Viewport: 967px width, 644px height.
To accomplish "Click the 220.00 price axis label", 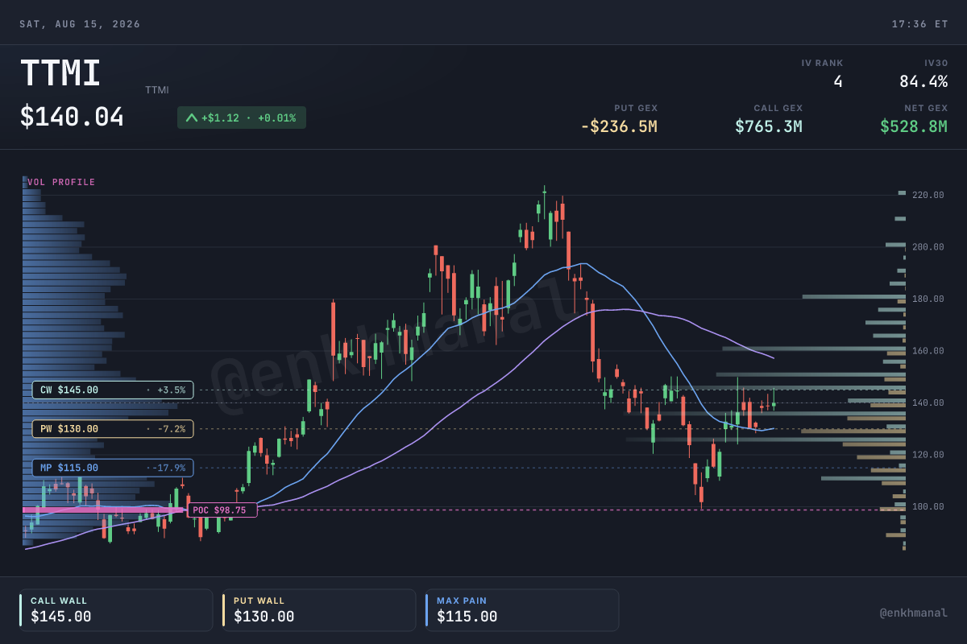I will (x=928, y=195).
